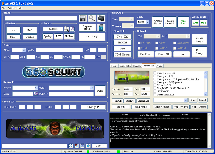Image resolution: width=215 pixels, height=154 pixels.
Task: Click the Create Xell button
Action: tap(122, 37)
